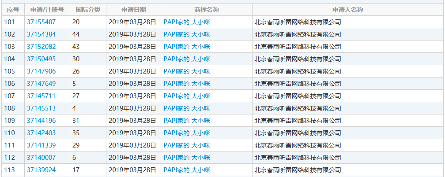Click trademark name PAPI家的 大小咪 in row 101
The height and width of the screenshot is (177, 445).
tap(187, 22)
